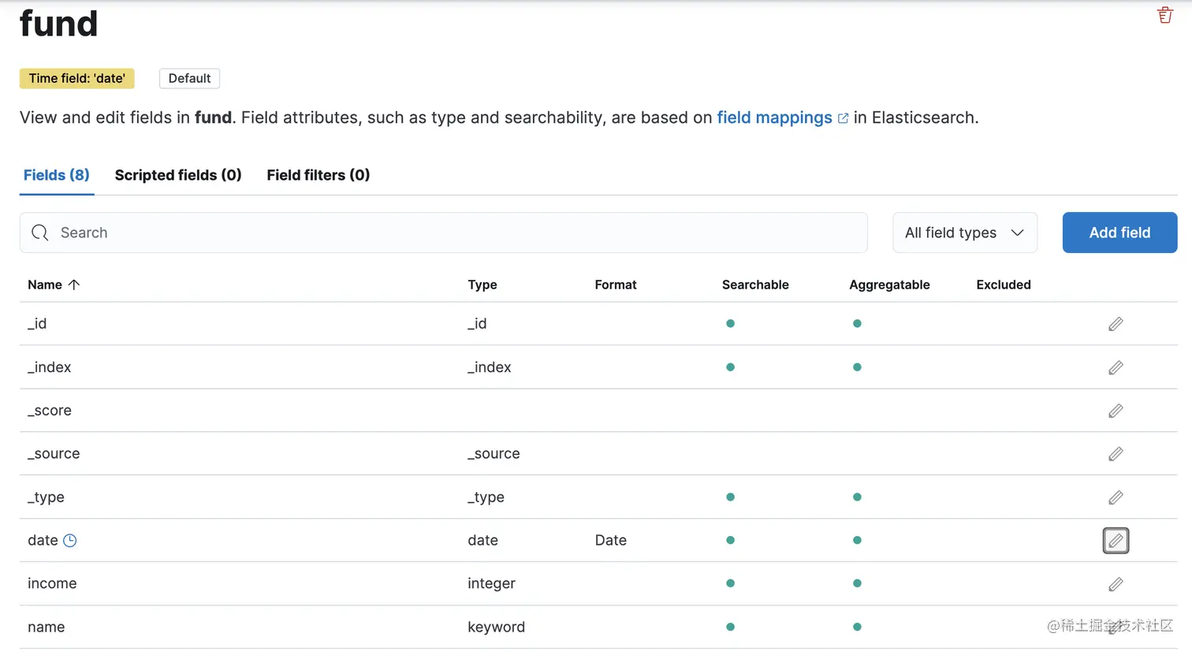Follow the field mappings link
This screenshot has height=652, width=1192.
(x=774, y=117)
